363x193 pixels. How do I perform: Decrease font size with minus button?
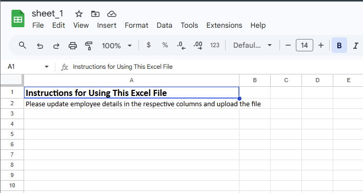(x=288, y=45)
